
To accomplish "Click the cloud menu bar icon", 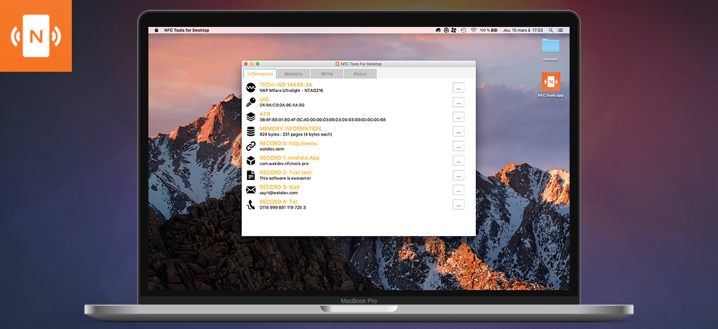I will [x=438, y=30].
